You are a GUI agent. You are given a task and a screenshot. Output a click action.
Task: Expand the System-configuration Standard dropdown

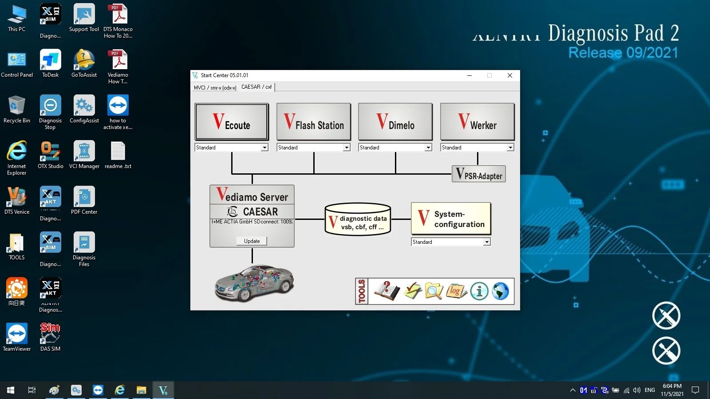(487, 242)
